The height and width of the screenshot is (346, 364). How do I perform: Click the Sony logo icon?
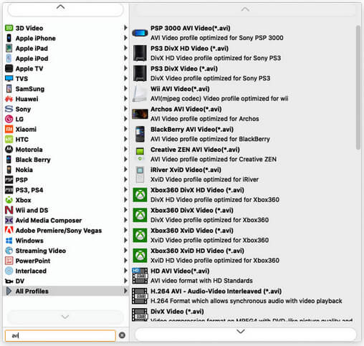coord(9,109)
